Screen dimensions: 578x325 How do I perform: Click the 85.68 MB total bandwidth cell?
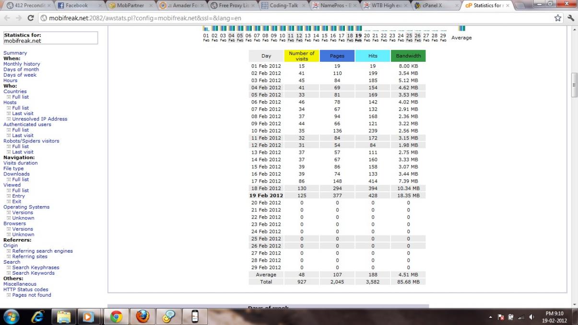(408, 282)
